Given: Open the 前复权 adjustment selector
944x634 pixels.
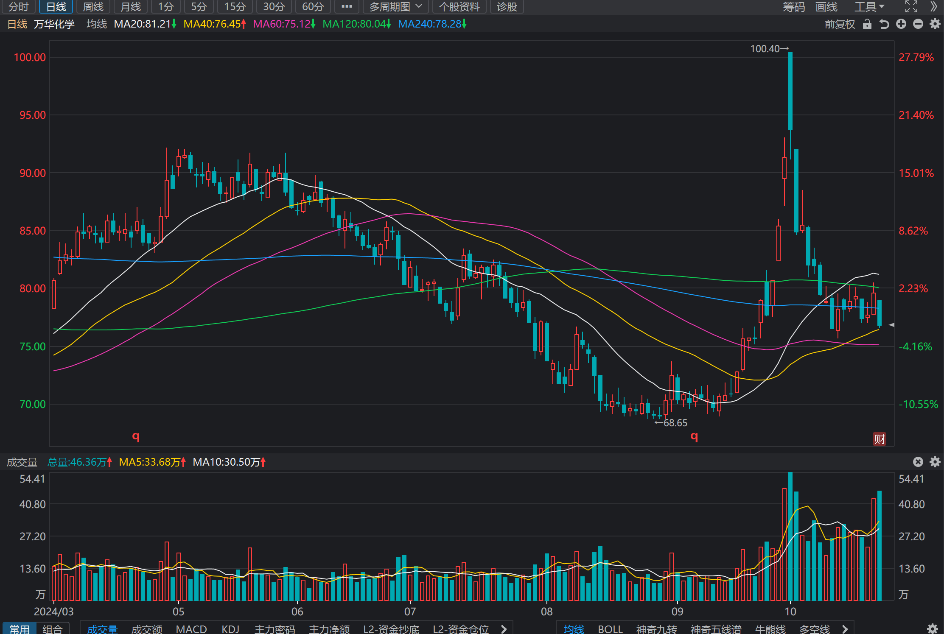Looking at the screenshot, I should point(840,24).
